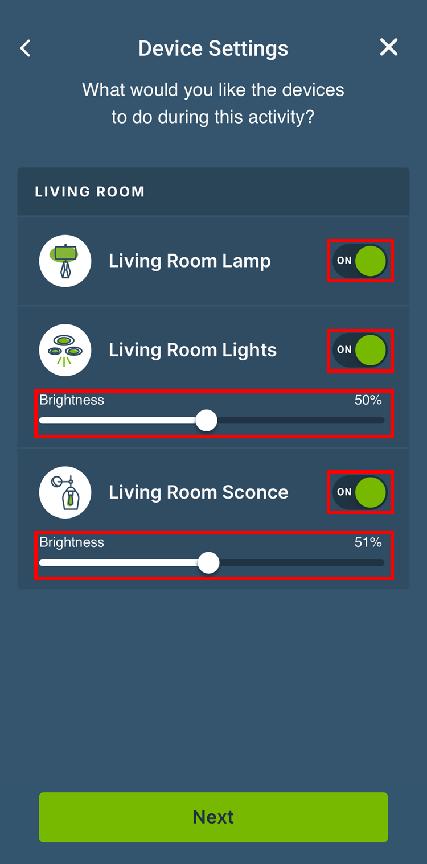
Task: Click the Brightness label under Living Room Sconce
Action: (x=72, y=542)
